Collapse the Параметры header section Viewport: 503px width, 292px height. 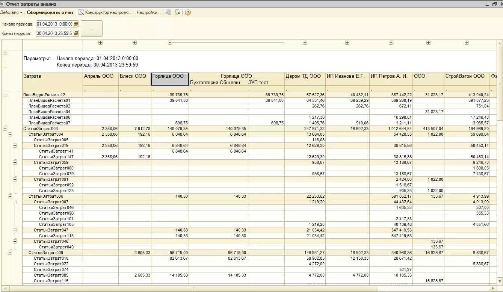(5, 53)
